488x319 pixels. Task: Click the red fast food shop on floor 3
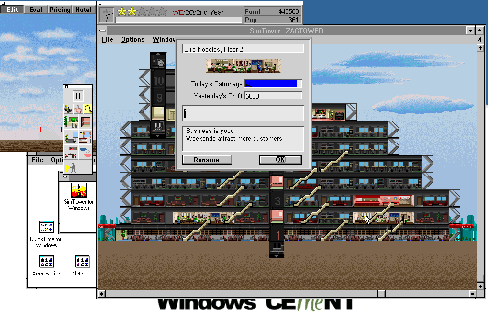(383, 201)
